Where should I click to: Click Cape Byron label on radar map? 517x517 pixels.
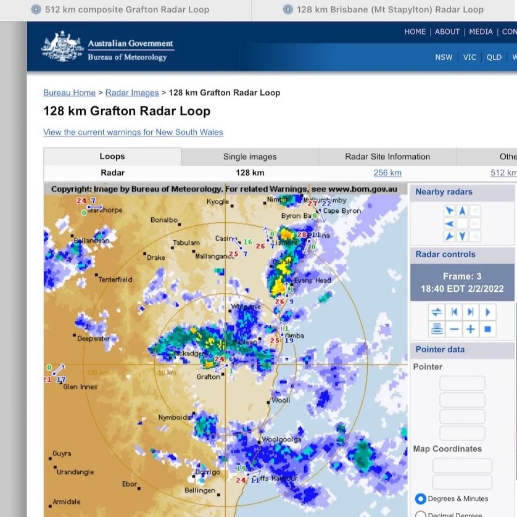[x=342, y=211]
